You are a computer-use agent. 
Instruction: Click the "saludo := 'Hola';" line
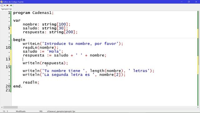pyautogui.click(x=43, y=51)
